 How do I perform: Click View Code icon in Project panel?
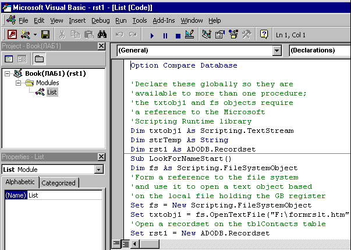9,59
